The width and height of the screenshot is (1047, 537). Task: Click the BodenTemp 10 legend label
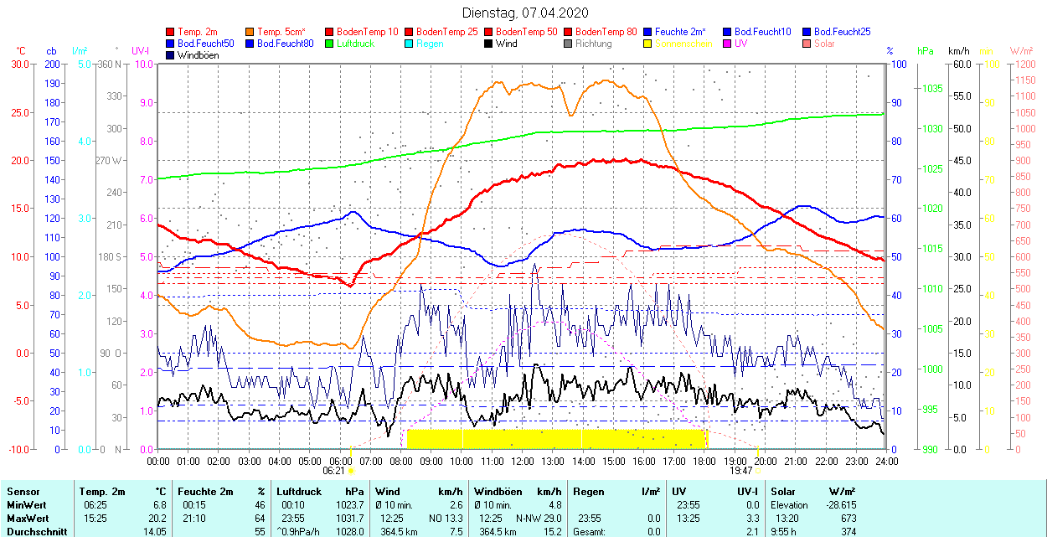(367, 32)
